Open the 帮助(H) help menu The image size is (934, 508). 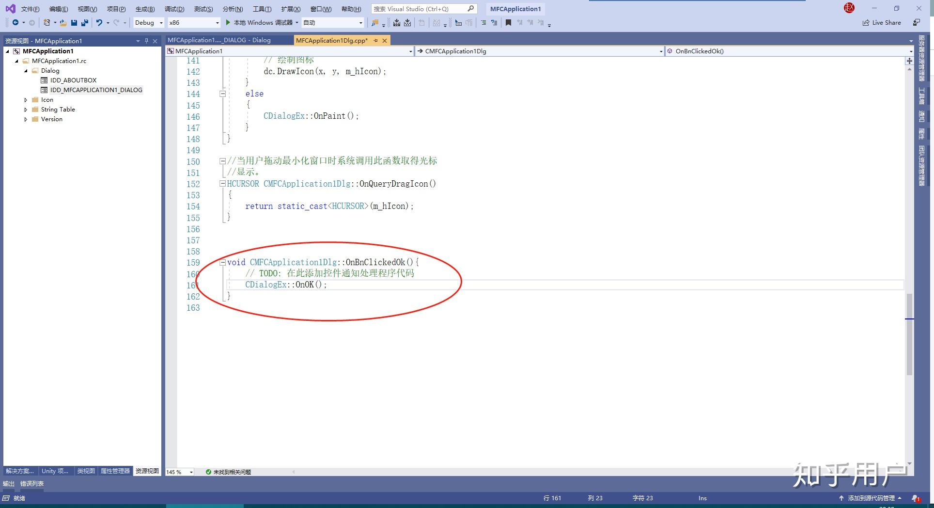point(351,9)
